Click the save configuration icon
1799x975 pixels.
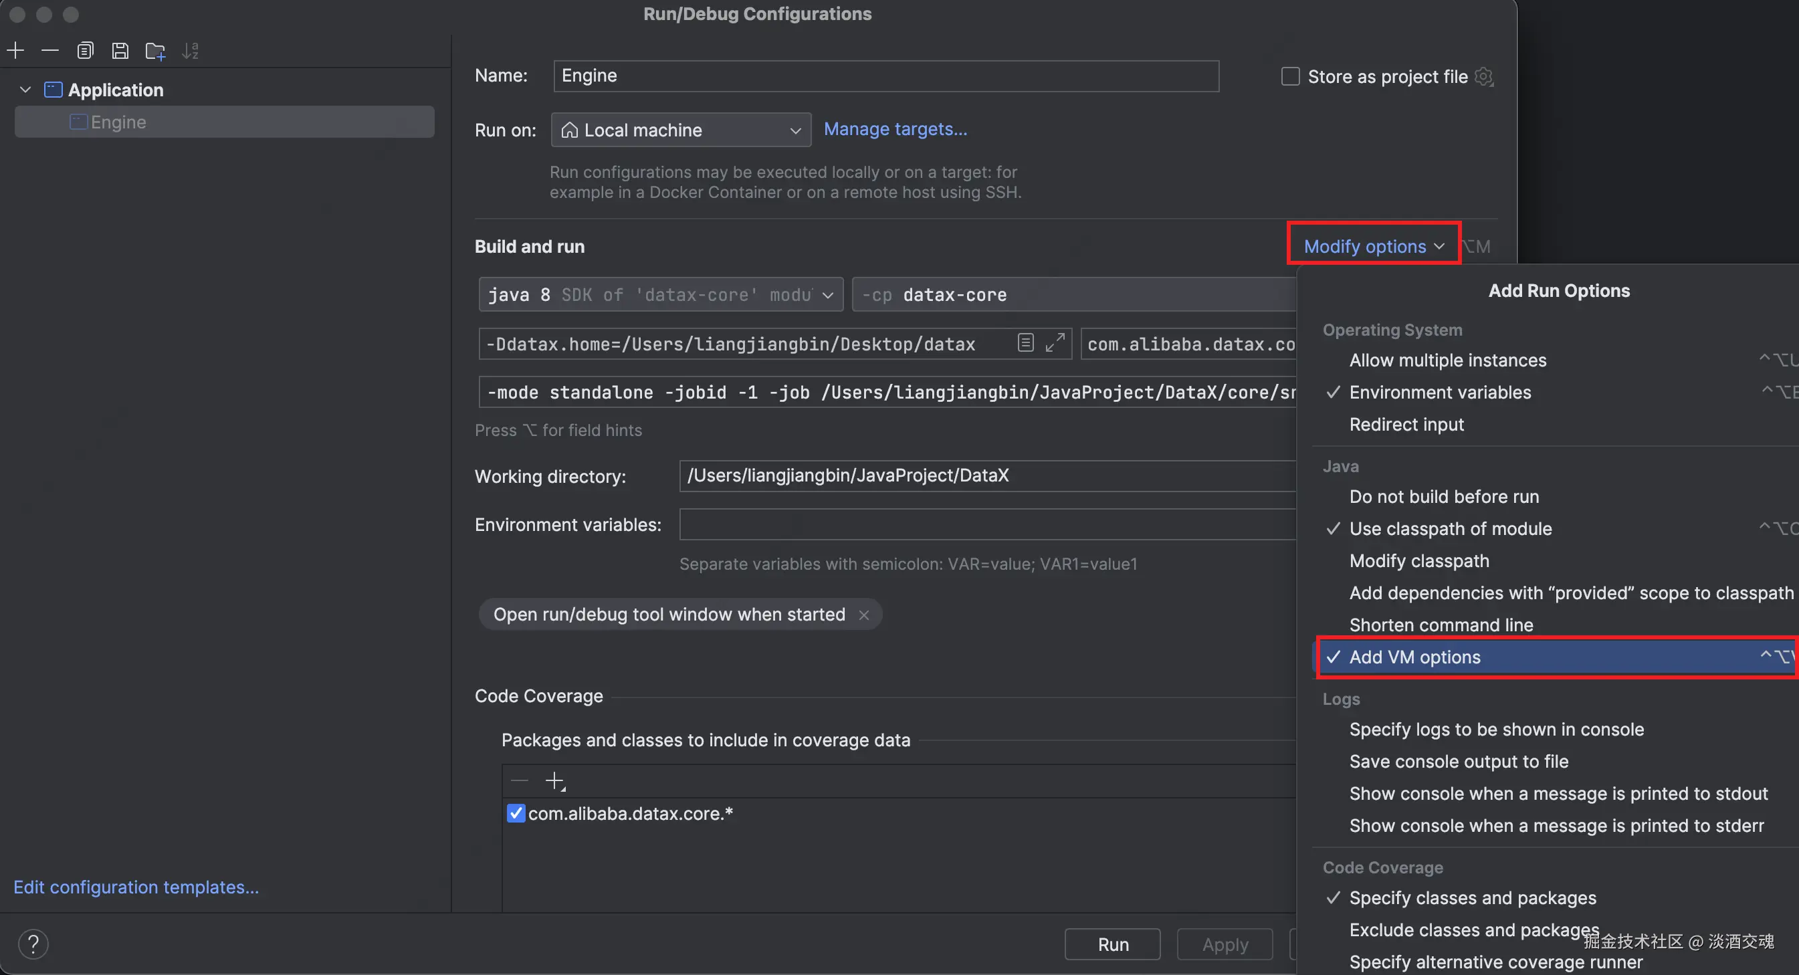[x=120, y=50]
